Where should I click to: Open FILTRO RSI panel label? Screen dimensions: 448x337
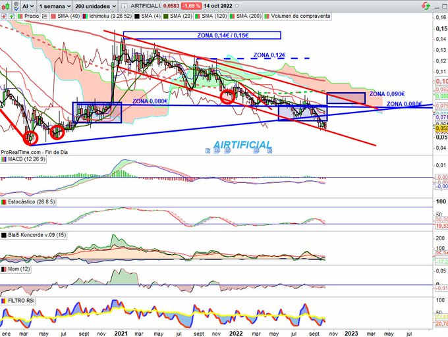click(21, 301)
